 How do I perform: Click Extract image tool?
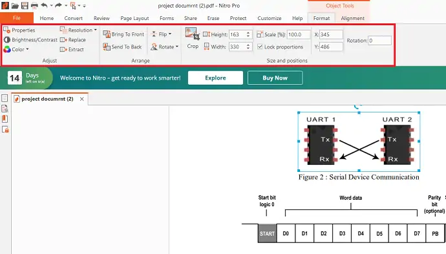click(x=72, y=50)
